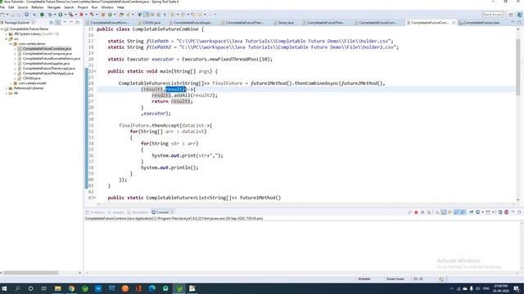Minimize the Package Explorer view

71,22
